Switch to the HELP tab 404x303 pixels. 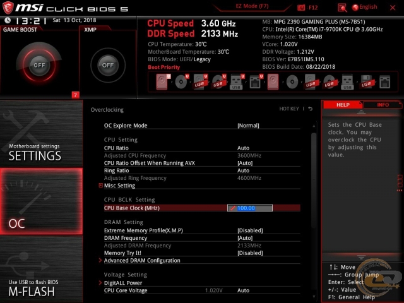pos(343,105)
